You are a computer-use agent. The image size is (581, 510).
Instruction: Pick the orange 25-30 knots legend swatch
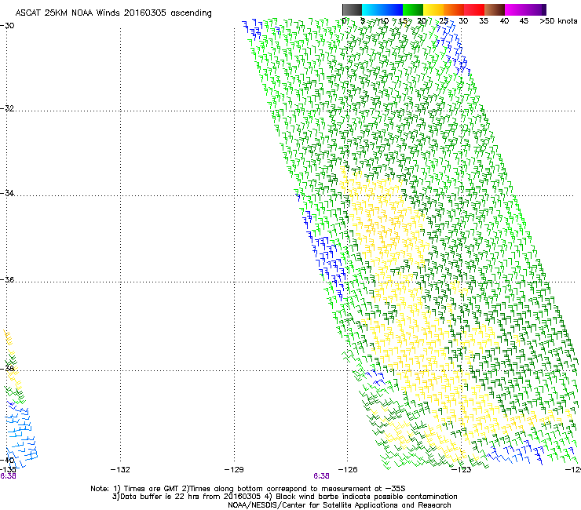(x=454, y=9)
